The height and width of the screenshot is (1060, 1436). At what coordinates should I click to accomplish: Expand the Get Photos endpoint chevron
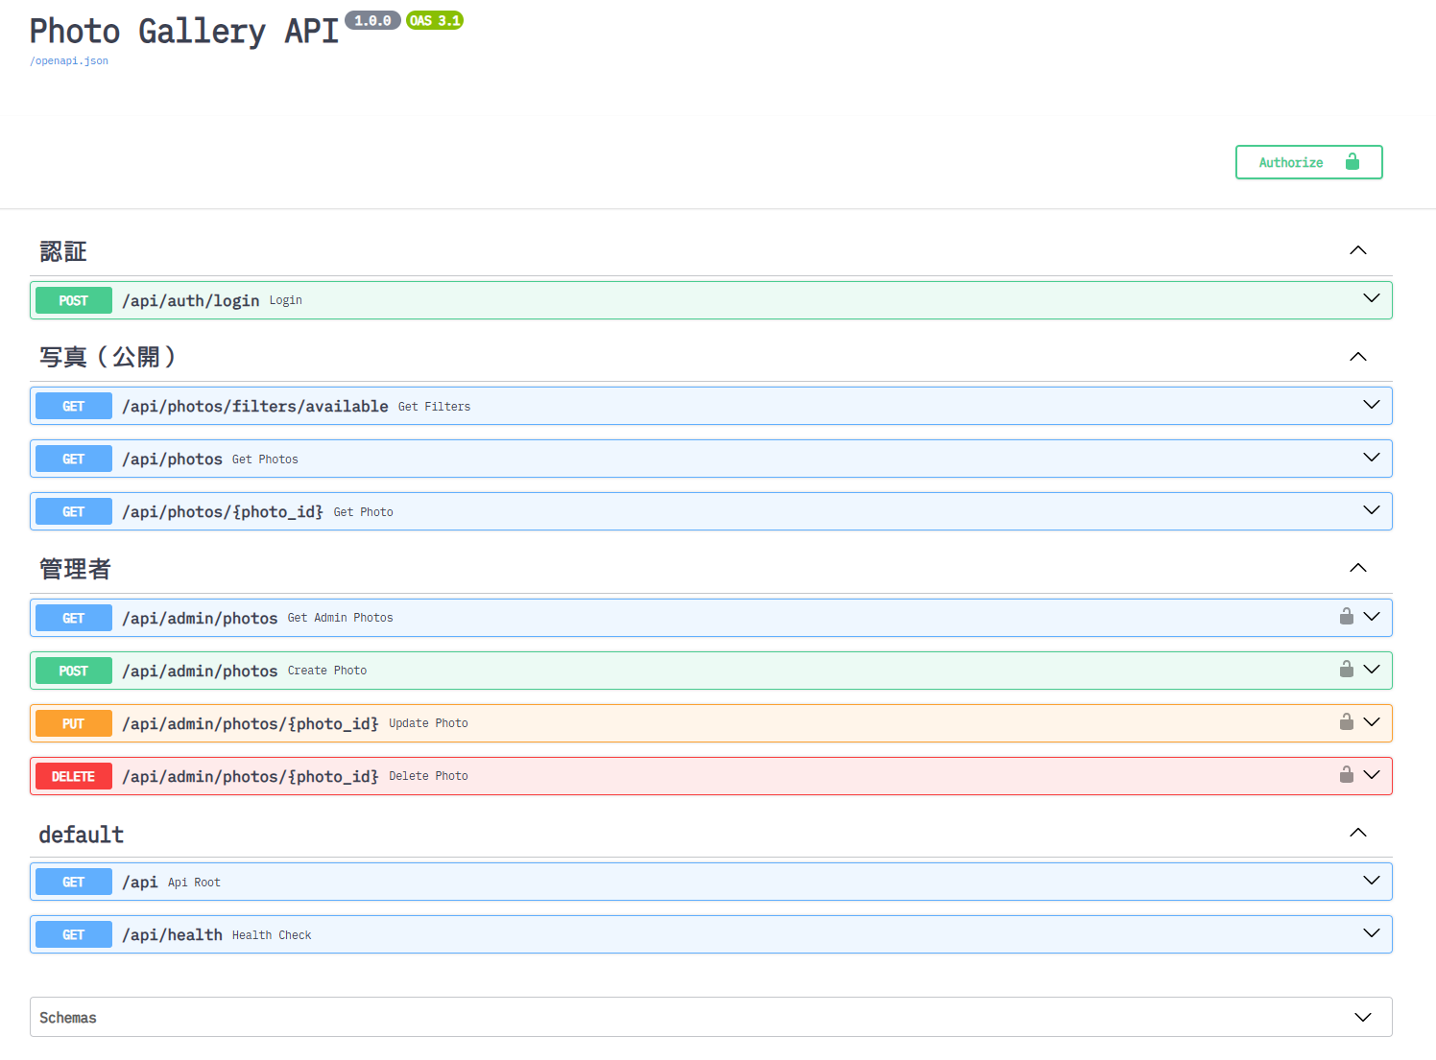(x=1371, y=459)
